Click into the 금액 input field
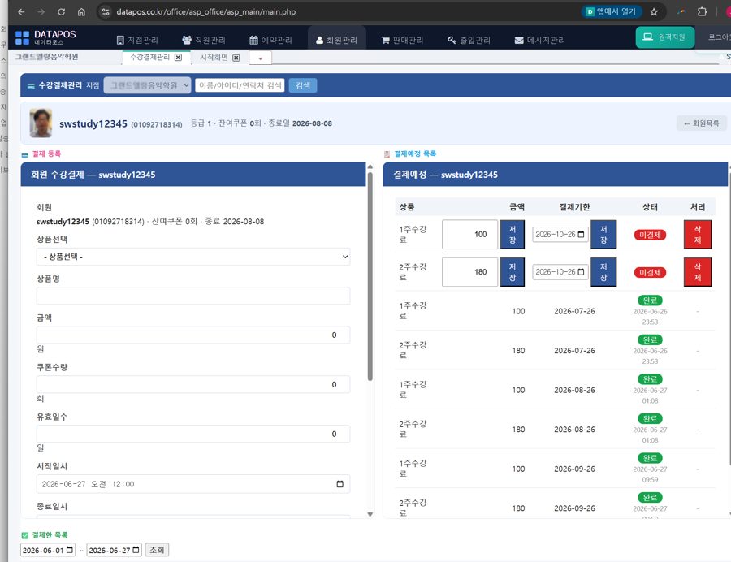This screenshot has width=731, height=562. tap(193, 335)
